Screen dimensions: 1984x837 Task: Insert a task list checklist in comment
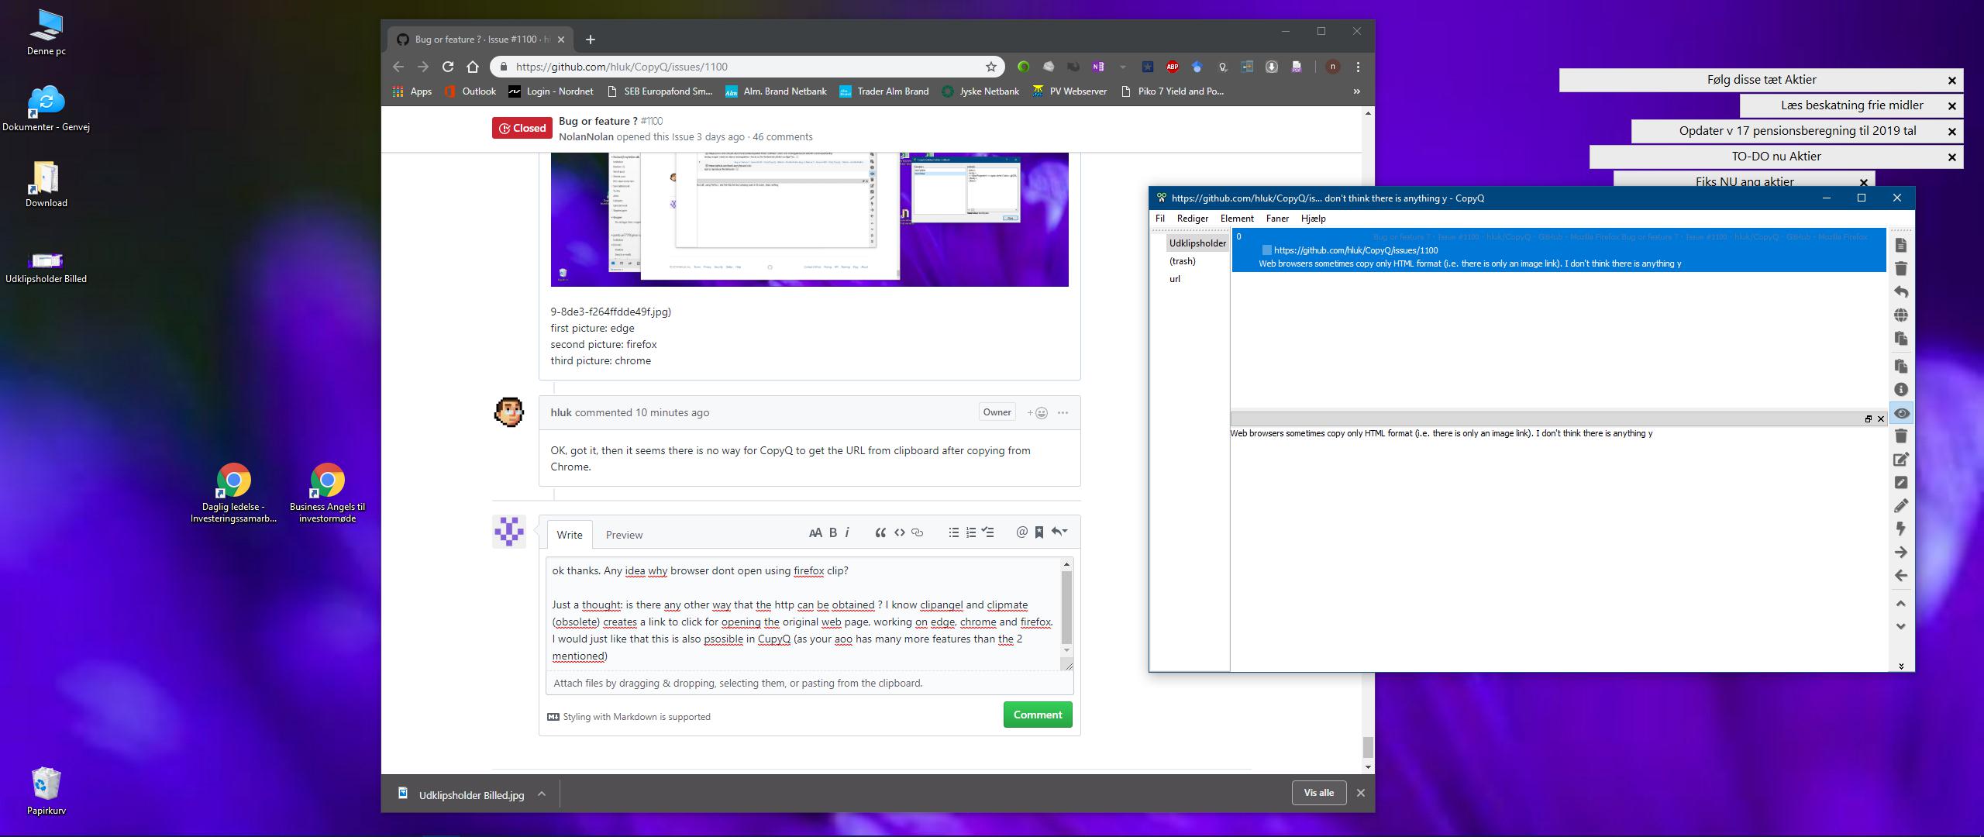pos(988,532)
